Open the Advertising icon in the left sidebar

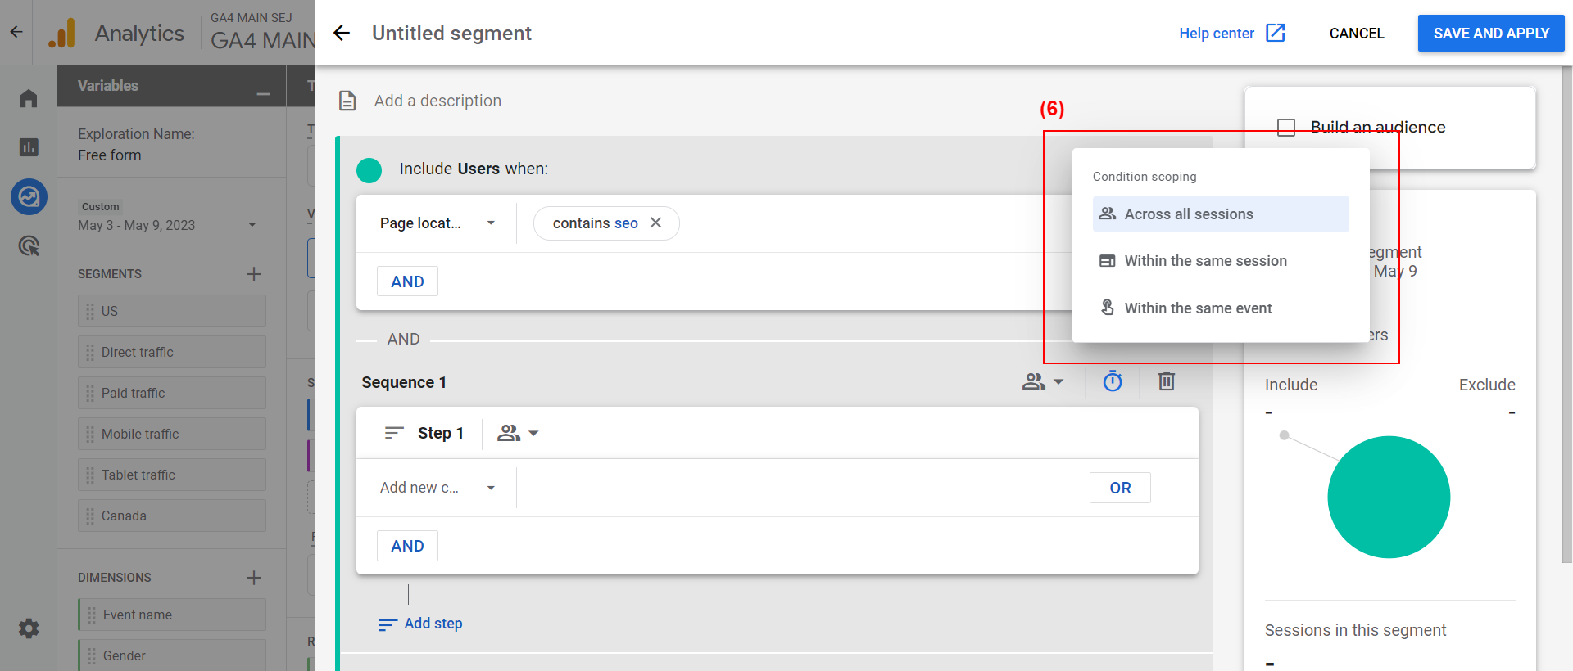tap(29, 245)
